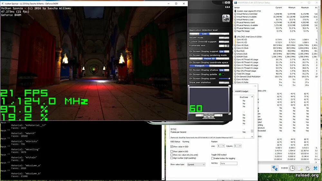Select High application detection level

click(x=224, y=34)
